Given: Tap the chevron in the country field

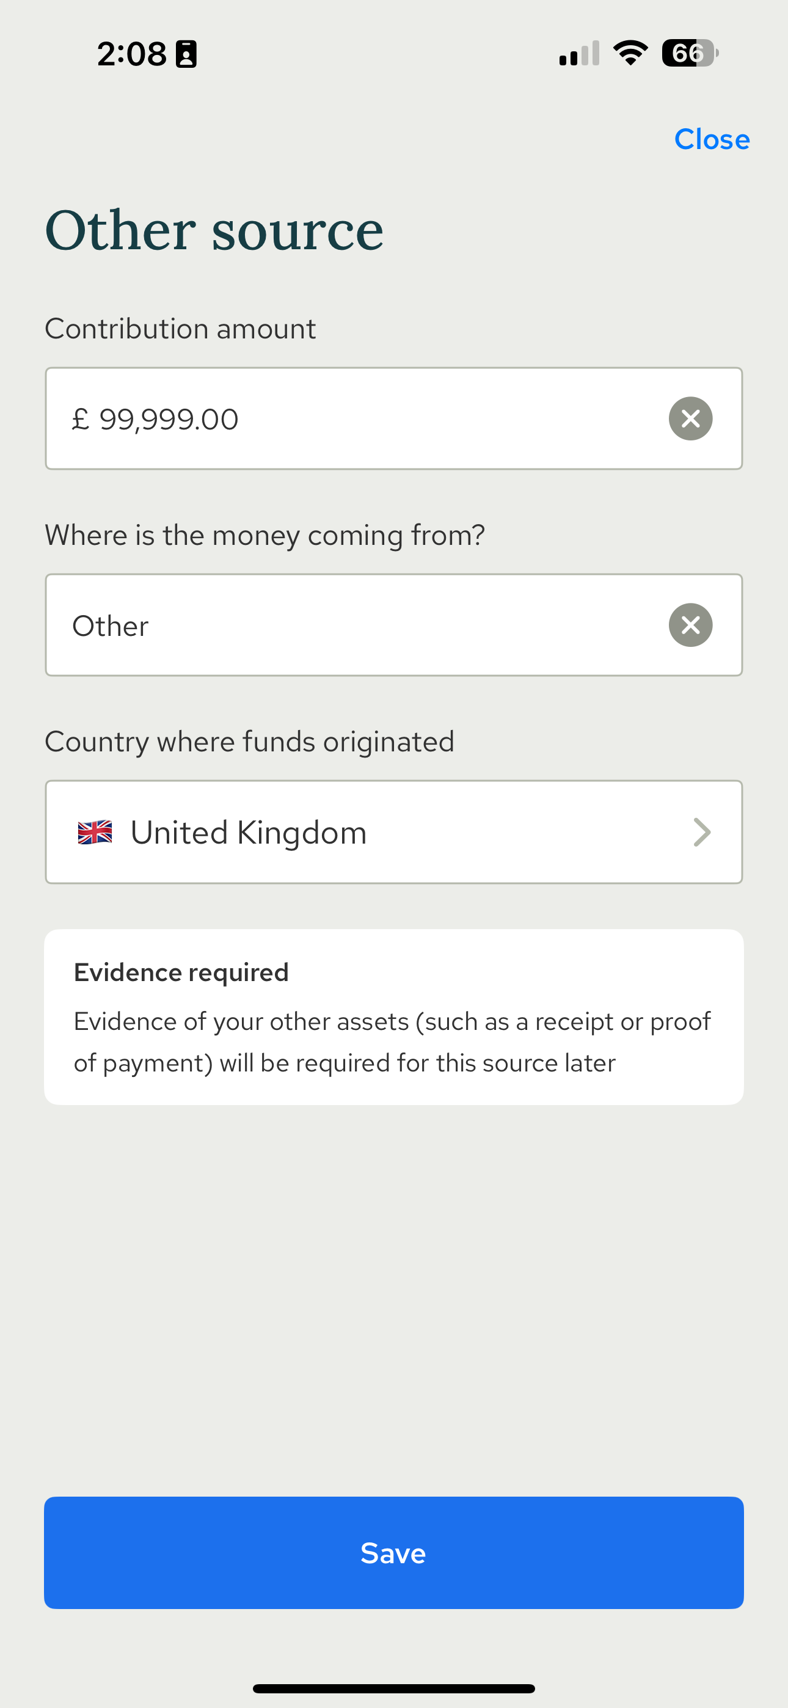Looking at the screenshot, I should (x=702, y=832).
